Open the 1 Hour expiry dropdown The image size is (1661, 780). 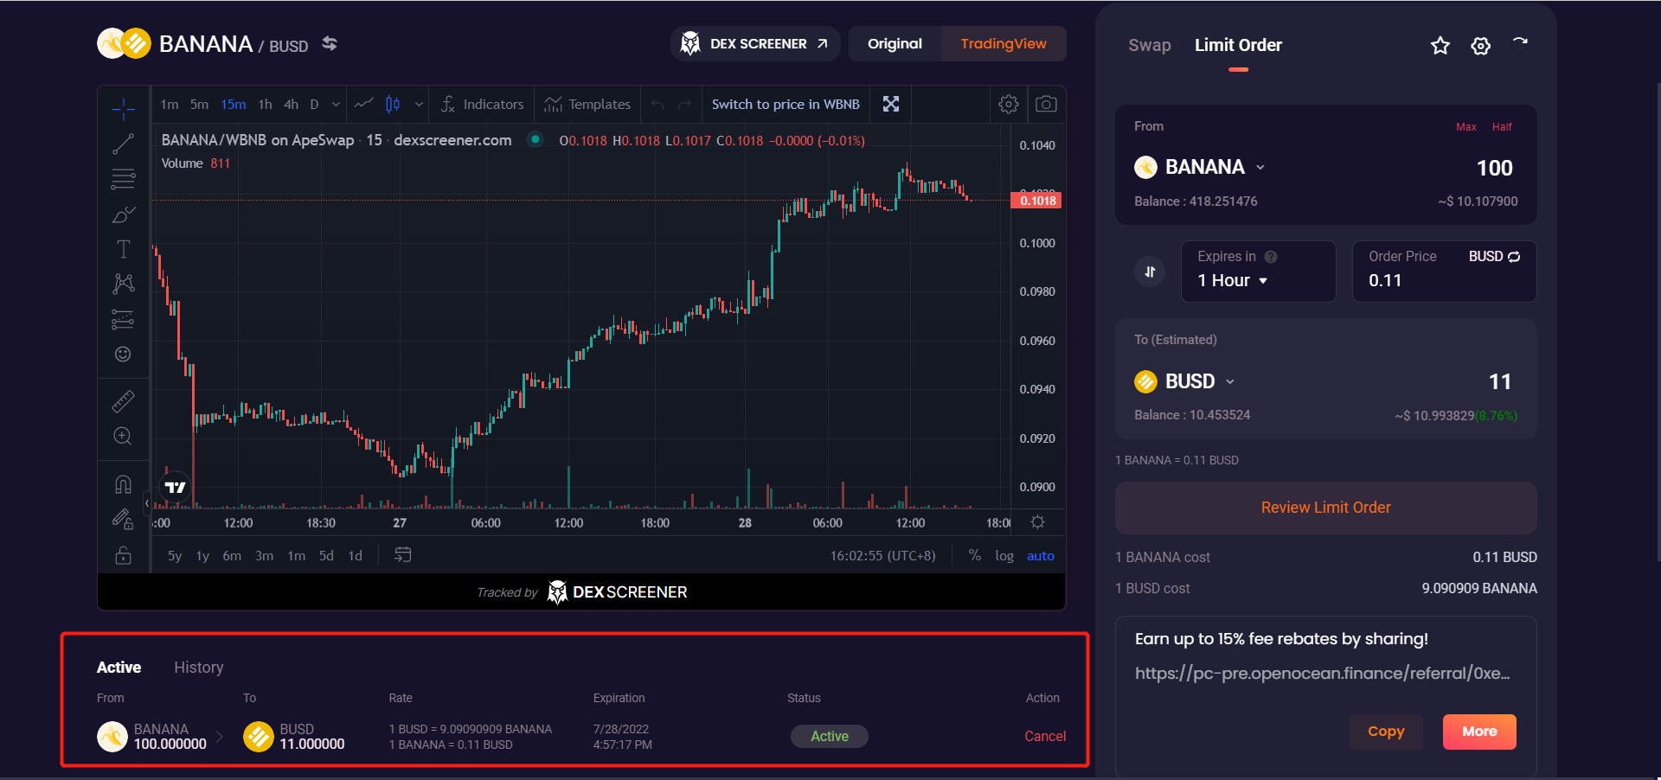[1232, 280]
